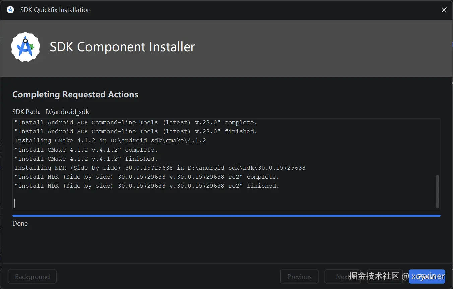Click the Command-line Tools "finished" log line
The height and width of the screenshot is (289, 453).
(136, 132)
